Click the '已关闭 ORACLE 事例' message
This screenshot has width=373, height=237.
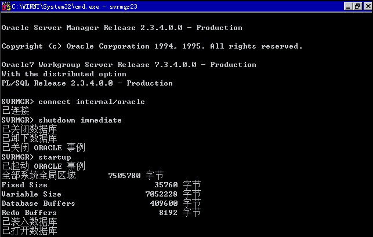(44, 147)
